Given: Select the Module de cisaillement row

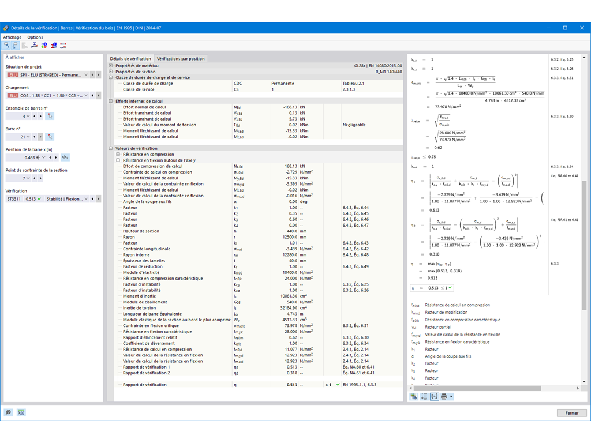Looking at the screenshot, I should (259, 302).
